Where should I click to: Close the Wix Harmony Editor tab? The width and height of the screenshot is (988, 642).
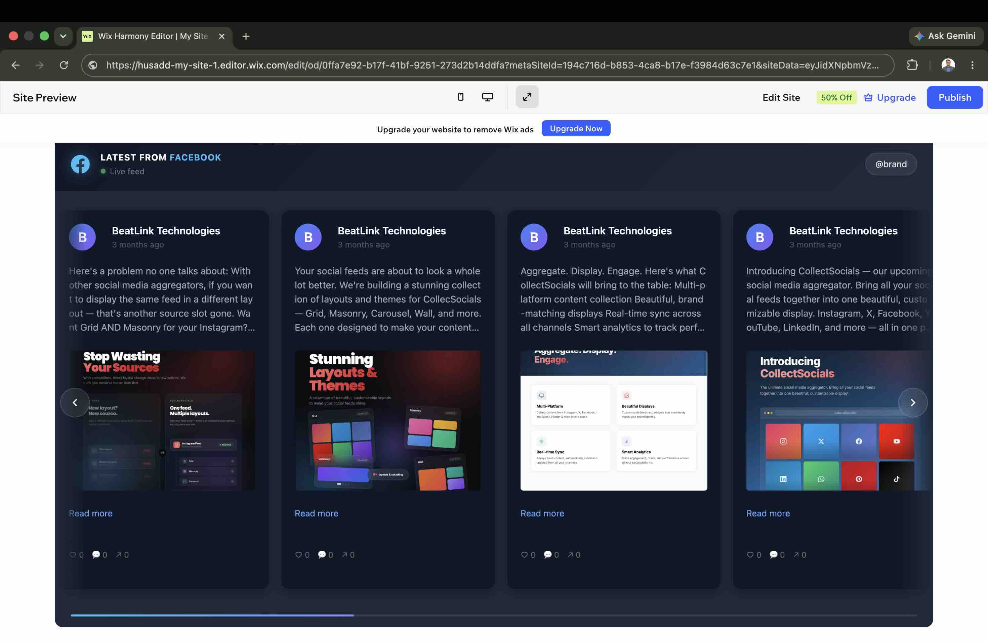coord(222,37)
